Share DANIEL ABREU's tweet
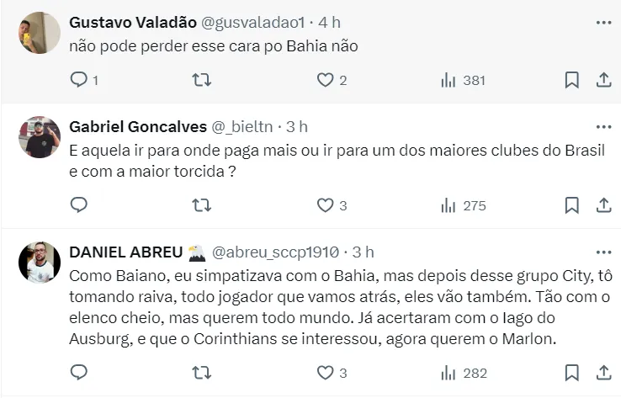Viewport: 621px width, 398px height. tap(603, 372)
